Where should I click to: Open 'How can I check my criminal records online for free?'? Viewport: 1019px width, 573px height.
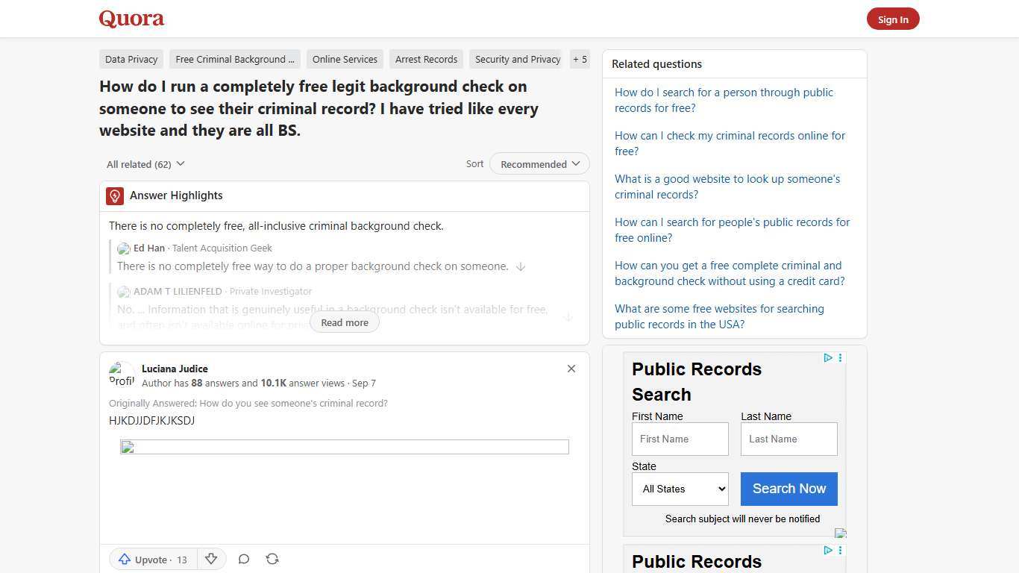pos(730,143)
